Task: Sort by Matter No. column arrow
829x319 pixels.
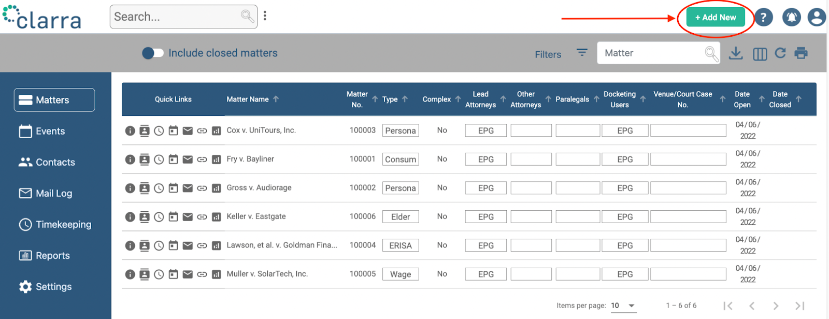Action: [x=375, y=99]
